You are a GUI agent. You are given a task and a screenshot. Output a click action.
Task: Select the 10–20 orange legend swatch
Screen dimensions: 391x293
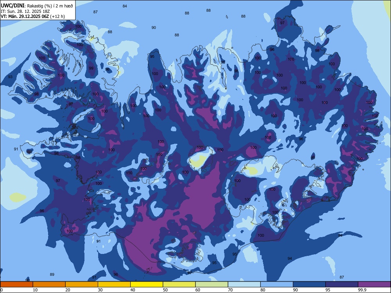click(x=49, y=284)
